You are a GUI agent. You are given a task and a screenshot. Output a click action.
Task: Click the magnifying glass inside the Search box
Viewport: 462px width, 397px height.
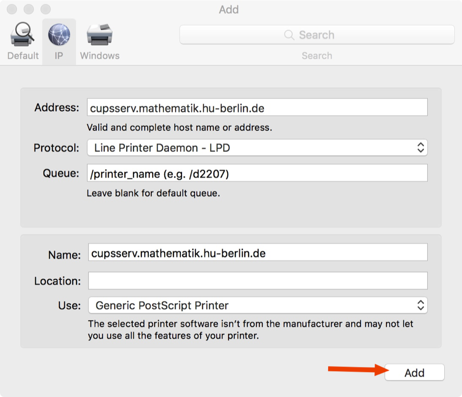(289, 35)
